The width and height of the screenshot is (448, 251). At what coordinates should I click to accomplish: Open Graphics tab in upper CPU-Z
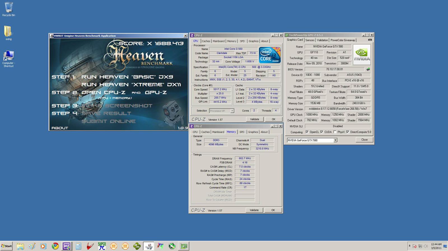click(253, 41)
